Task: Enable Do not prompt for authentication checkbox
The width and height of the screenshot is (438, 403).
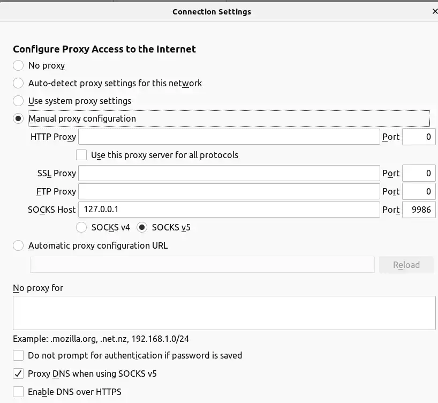Action: pyautogui.click(x=19, y=355)
